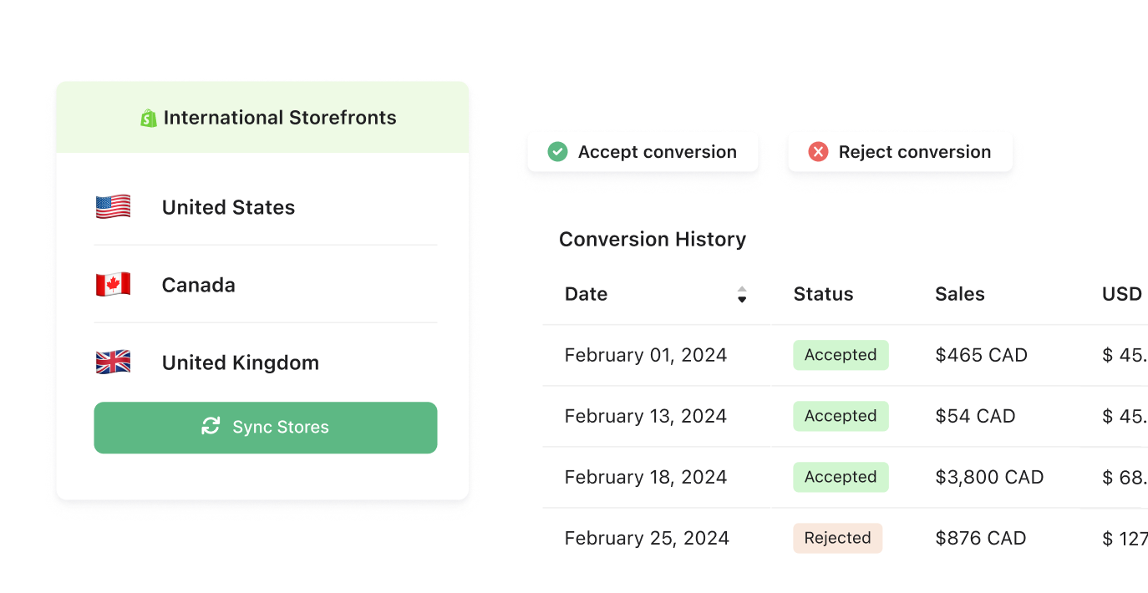The image size is (1148, 593).
Task: Click the sync arrows icon
Action: coord(211,427)
